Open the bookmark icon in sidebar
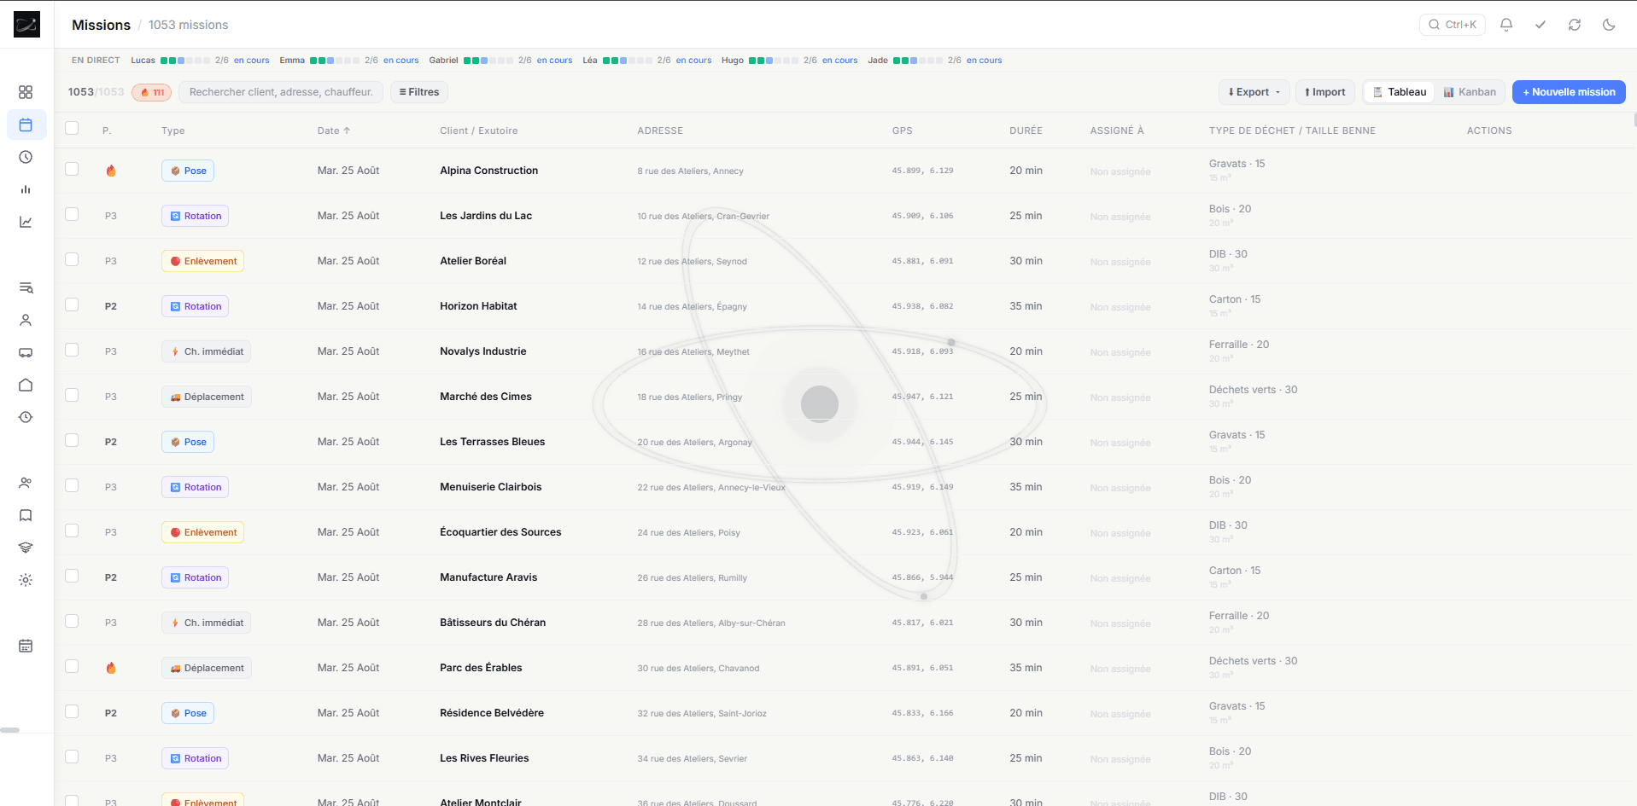1637x806 pixels. (x=26, y=515)
